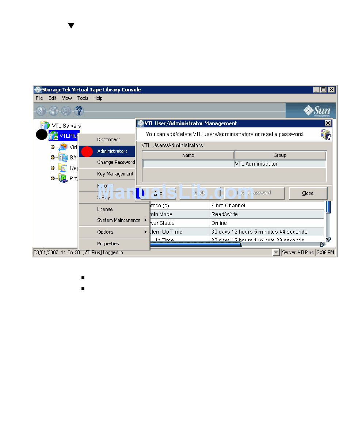Open the Options submenu arrow
Viewport: 347px width, 423px height.
coord(145,232)
